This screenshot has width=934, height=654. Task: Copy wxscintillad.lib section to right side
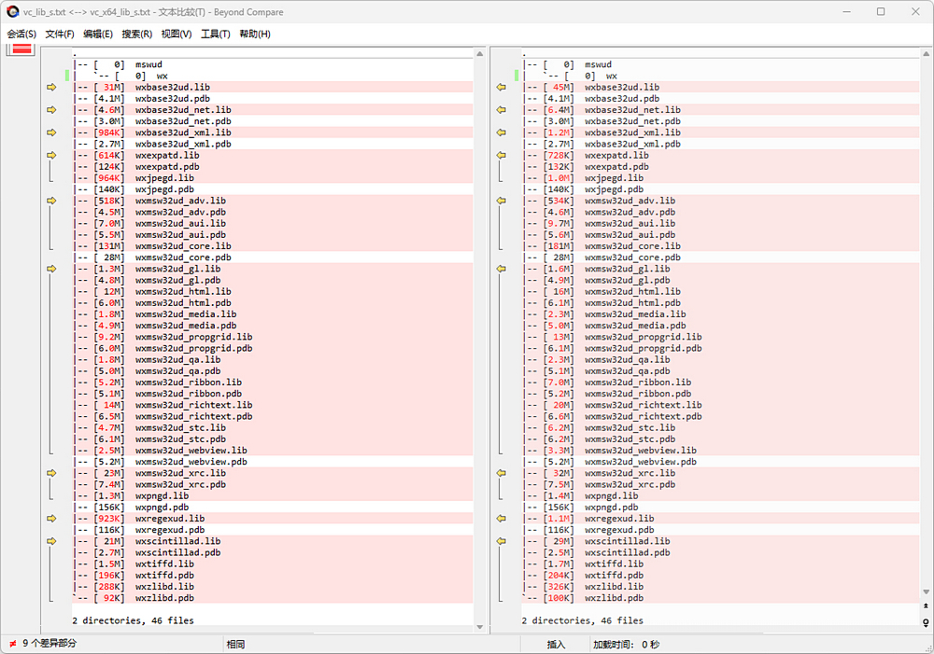click(51, 541)
